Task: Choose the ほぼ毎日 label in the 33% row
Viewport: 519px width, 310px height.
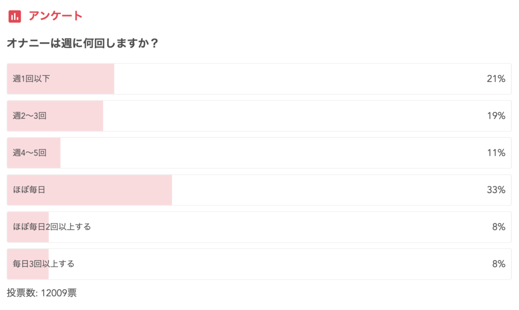Action: [x=29, y=190]
